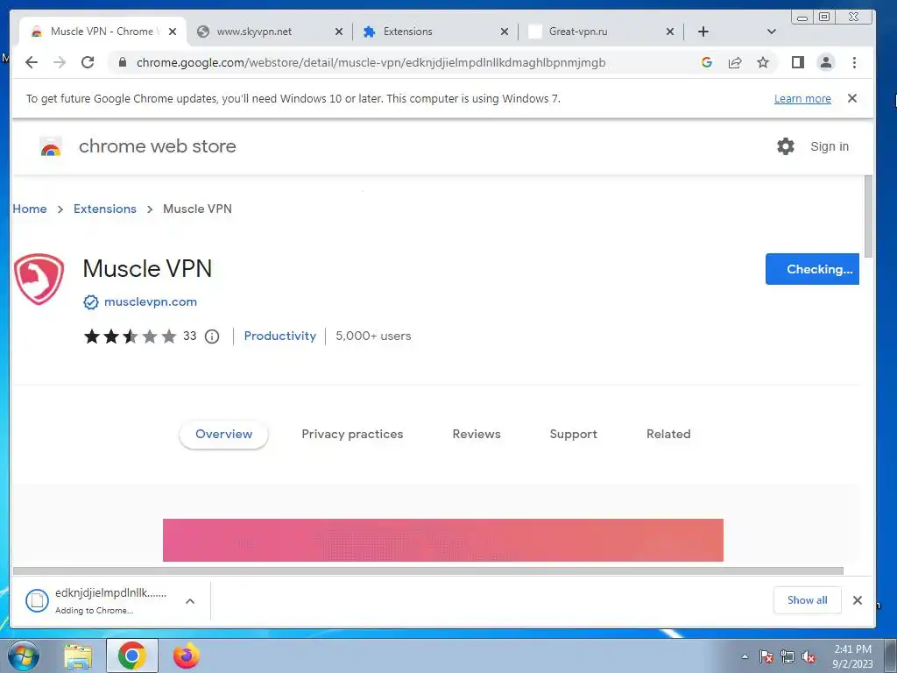Click the Chrome taskbar icon

pyautogui.click(x=132, y=655)
